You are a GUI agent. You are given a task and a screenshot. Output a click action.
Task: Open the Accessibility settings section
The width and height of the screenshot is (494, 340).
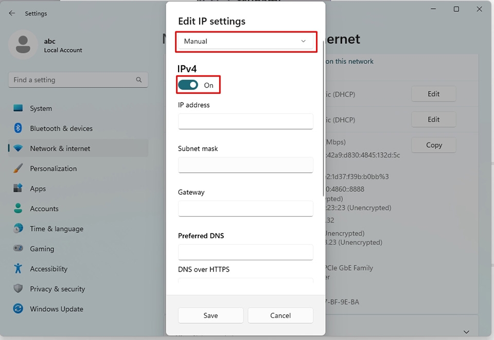[x=17, y=269]
